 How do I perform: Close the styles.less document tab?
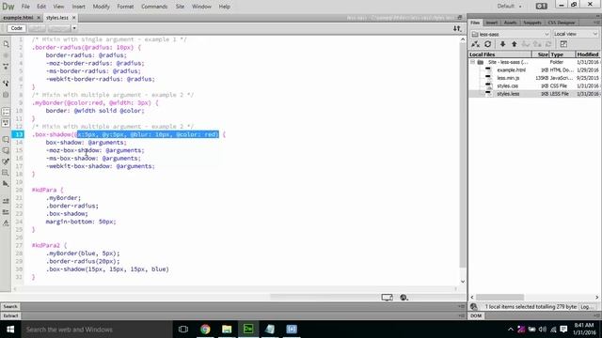click(74, 18)
